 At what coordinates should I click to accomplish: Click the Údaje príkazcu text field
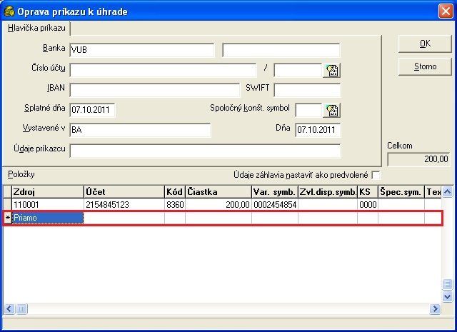pyautogui.click(x=205, y=151)
